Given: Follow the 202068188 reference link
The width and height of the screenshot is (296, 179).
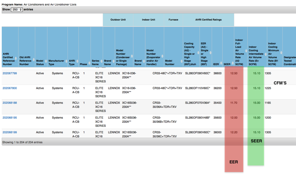Looking at the screenshot, I should click(x=10, y=103).
